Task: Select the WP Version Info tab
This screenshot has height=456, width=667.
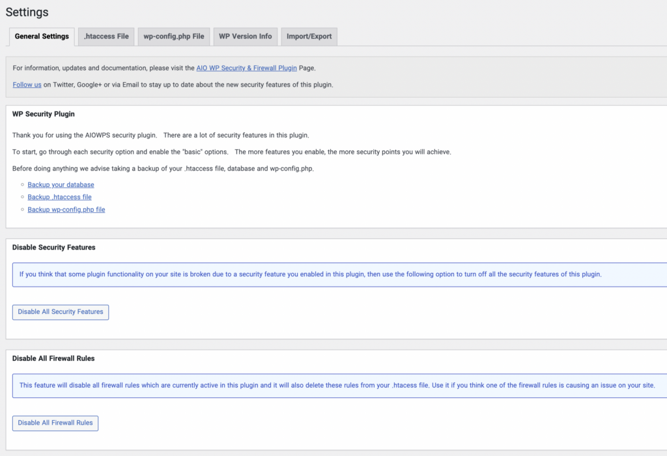Action: pyautogui.click(x=246, y=36)
